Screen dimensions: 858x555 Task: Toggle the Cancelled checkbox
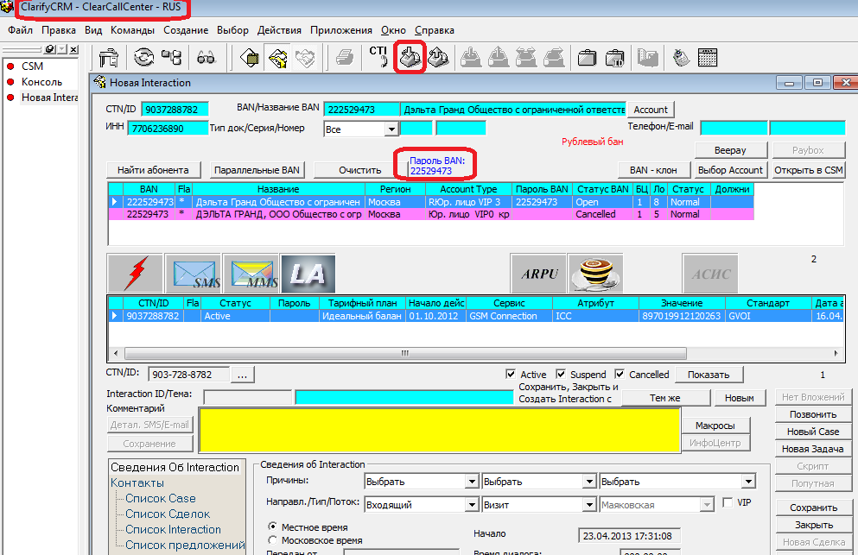[x=620, y=374]
